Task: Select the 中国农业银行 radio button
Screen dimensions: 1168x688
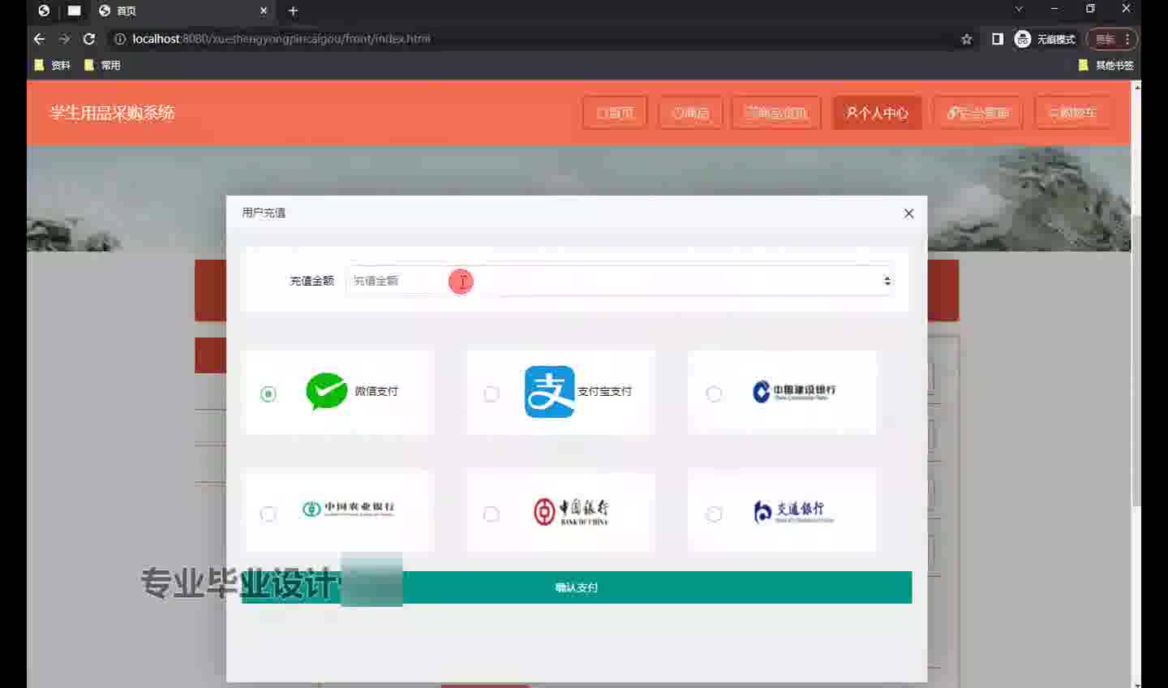Action: click(x=268, y=514)
